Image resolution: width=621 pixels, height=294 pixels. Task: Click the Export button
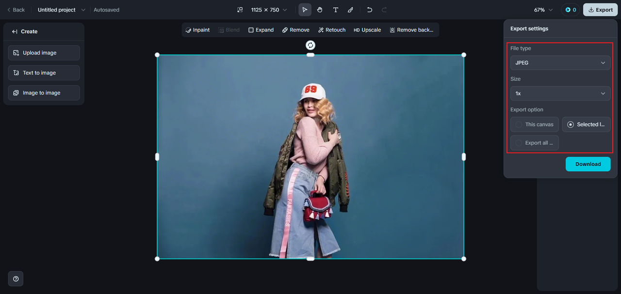click(x=600, y=10)
